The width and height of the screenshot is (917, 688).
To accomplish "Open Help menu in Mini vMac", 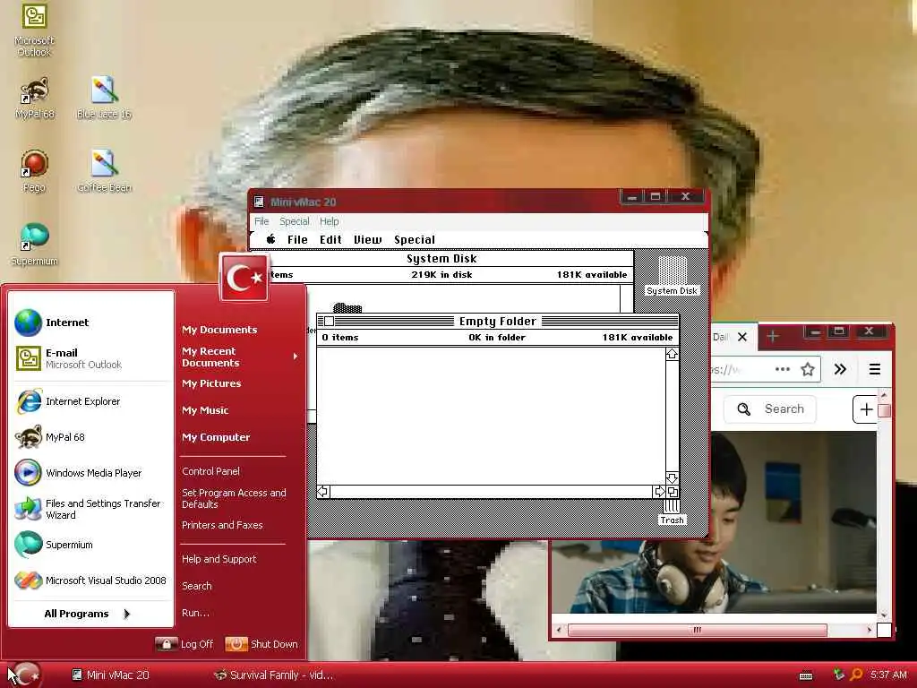I will tap(330, 221).
